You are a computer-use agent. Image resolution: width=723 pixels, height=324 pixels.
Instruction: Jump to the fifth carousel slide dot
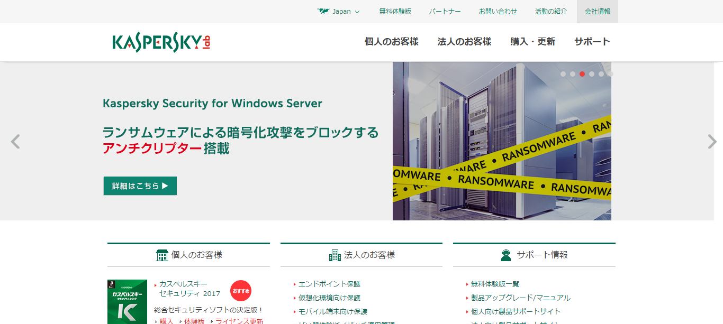601,74
